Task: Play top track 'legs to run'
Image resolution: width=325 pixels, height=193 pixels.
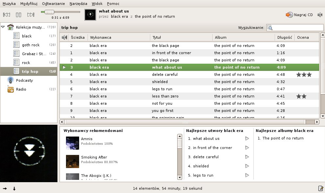Action: [247, 175]
